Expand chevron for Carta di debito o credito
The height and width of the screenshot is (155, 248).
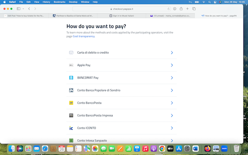pyautogui.click(x=172, y=52)
